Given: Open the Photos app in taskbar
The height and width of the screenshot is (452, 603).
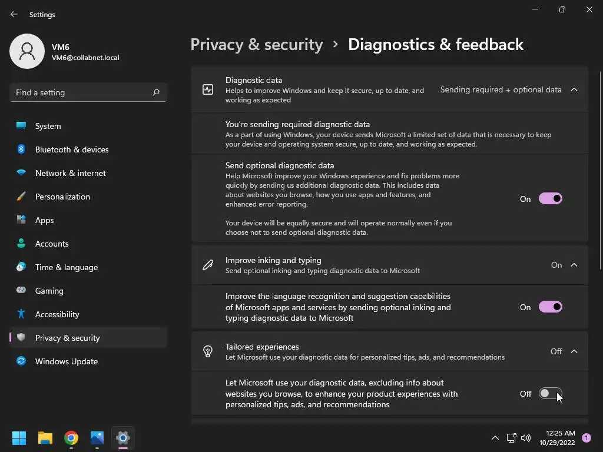Looking at the screenshot, I should click(97, 438).
